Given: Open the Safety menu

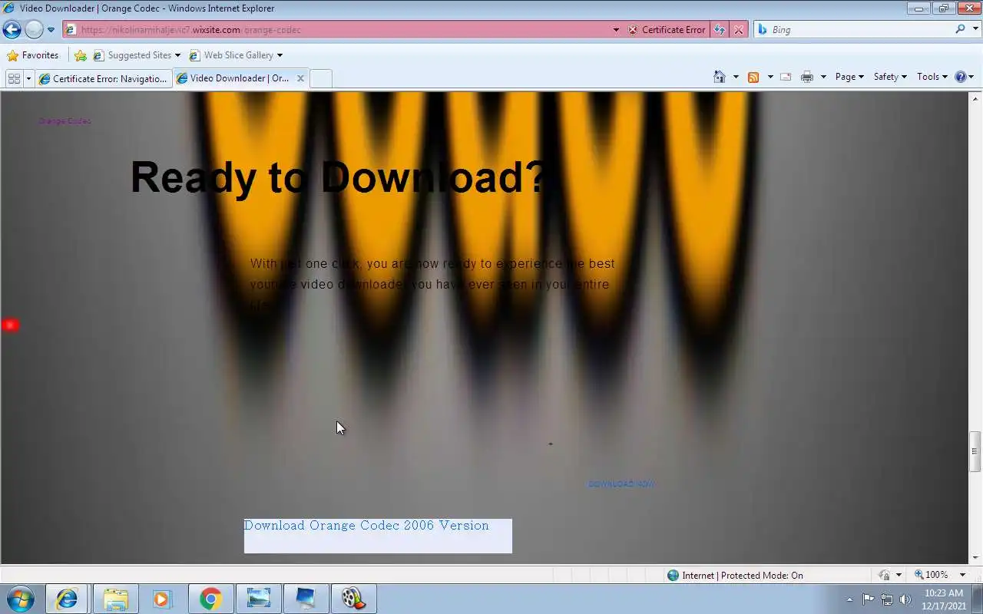Looking at the screenshot, I should tap(889, 77).
